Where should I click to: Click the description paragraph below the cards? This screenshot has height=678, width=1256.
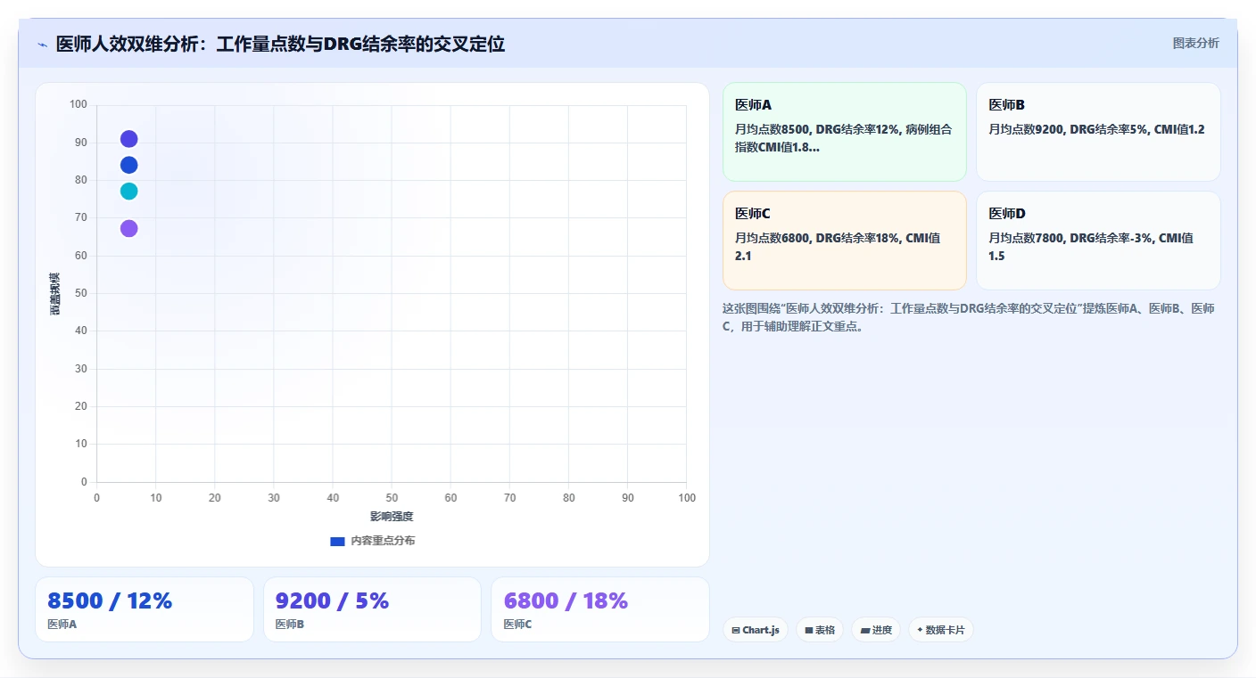(969, 317)
